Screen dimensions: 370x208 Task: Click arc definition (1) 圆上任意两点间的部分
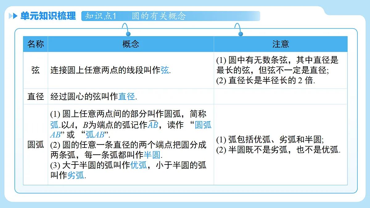[131, 124]
